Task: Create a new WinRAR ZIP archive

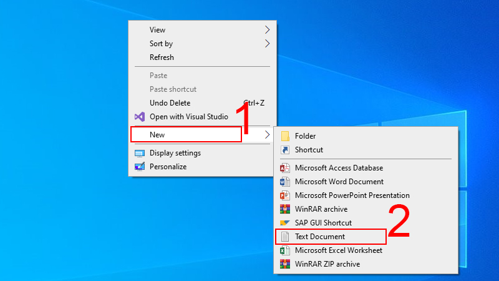Action: 366,264
